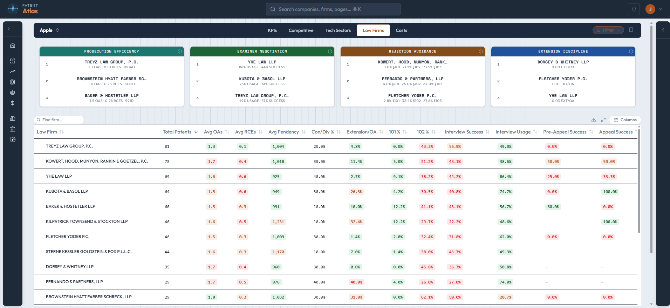Click the page vertical scrollbar
Image resolution: width=670 pixels, height=308 pixels.
click(651, 140)
